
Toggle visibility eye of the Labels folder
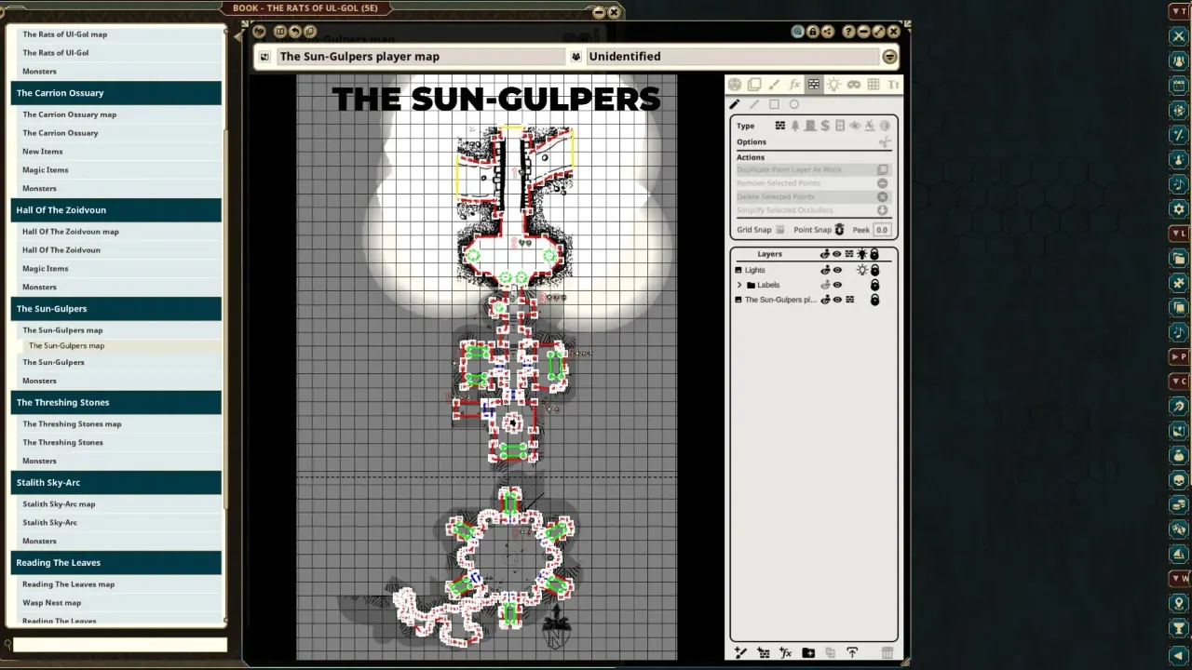tap(837, 285)
